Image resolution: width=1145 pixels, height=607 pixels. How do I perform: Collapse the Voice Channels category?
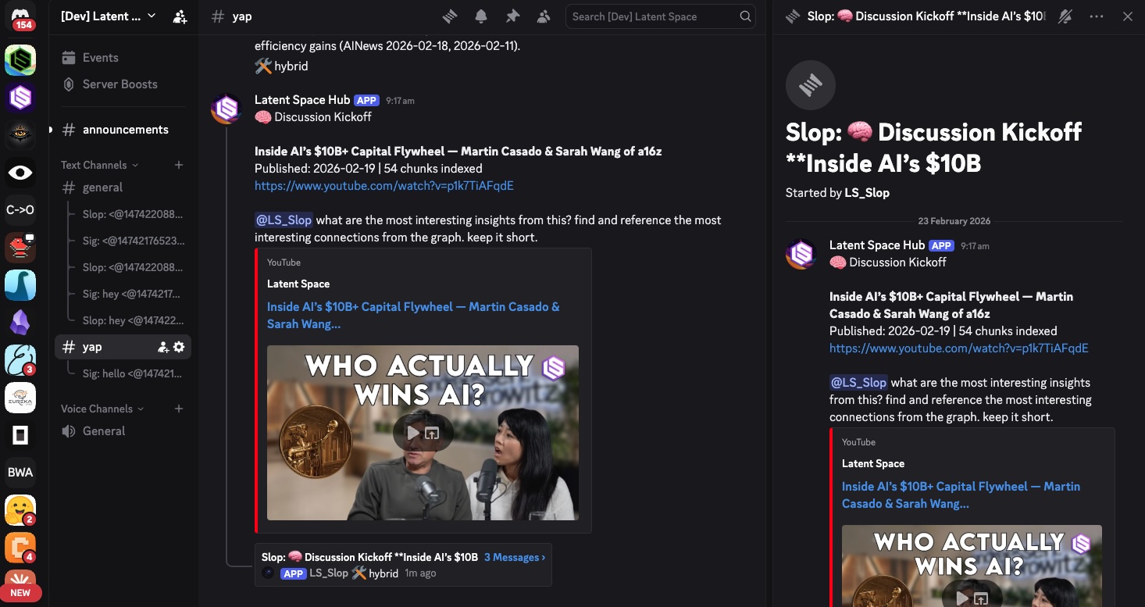[x=102, y=409]
